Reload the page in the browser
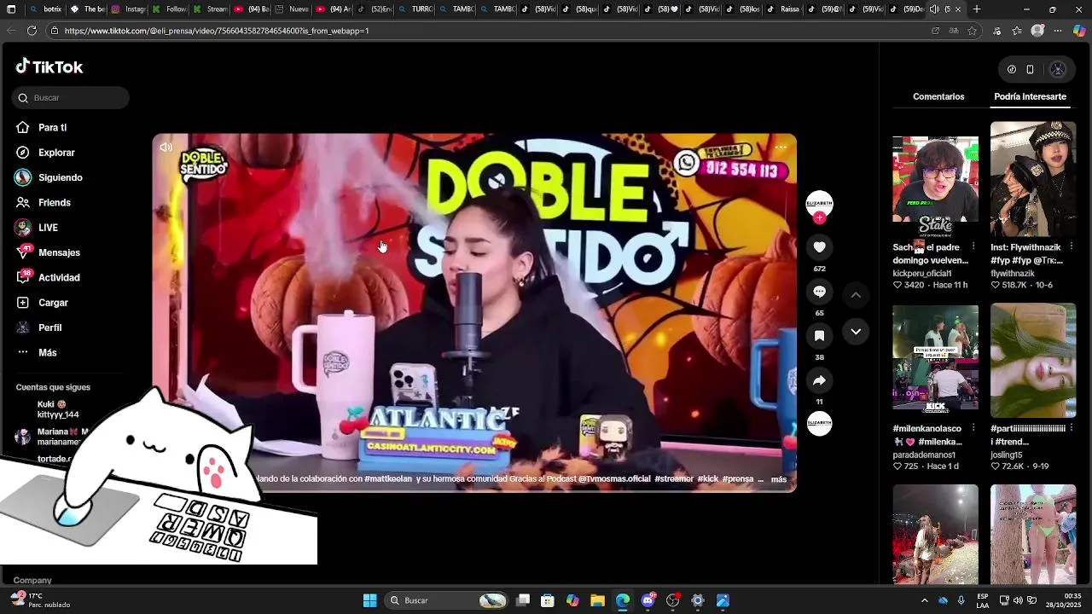The image size is (1092, 614). pyautogui.click(x=32, y=31)
